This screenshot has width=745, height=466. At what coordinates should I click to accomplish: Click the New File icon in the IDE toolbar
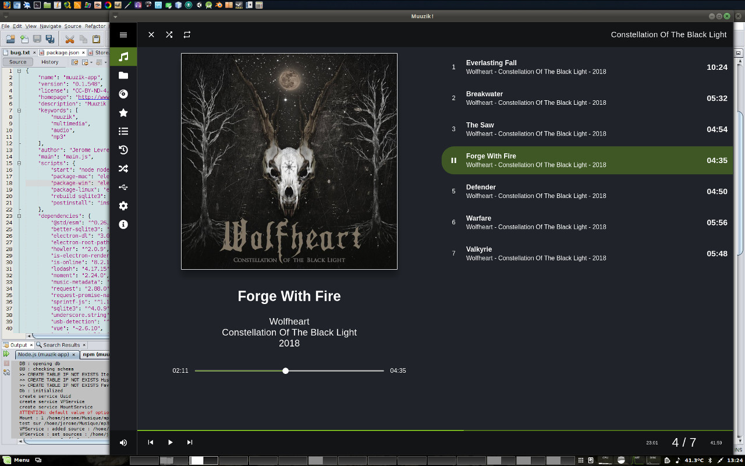click(x=24, y=39)
